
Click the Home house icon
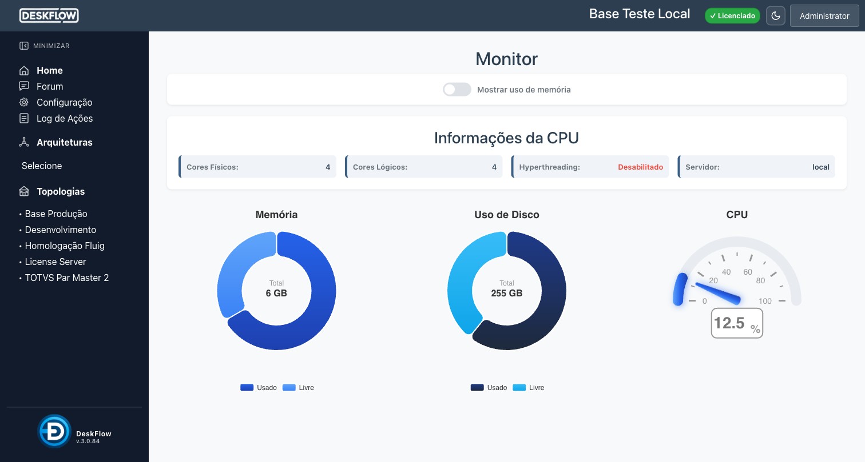pyautogui.click(x=24, y=70)
